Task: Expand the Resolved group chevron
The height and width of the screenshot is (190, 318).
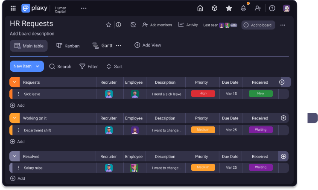Action: coord(15,157)
